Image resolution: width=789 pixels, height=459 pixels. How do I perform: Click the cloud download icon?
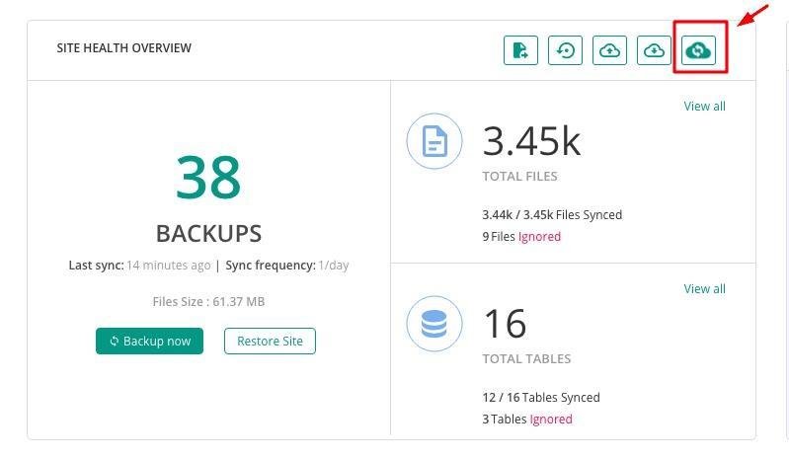click(654, 50)
